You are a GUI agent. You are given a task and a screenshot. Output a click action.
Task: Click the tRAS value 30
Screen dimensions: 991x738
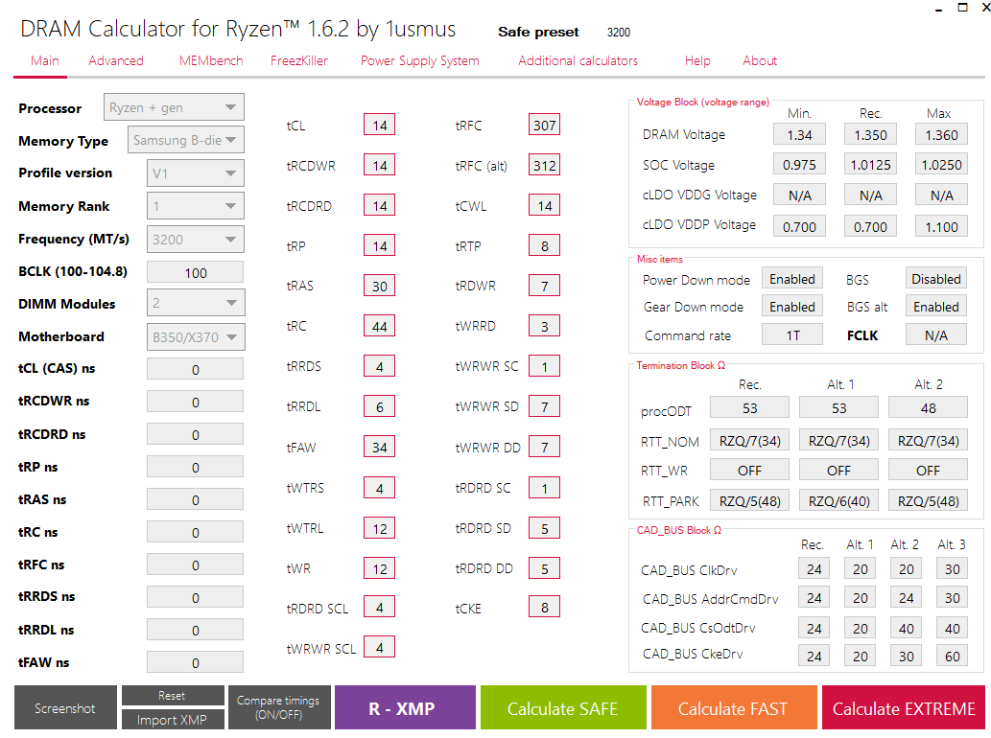point(379,286)
